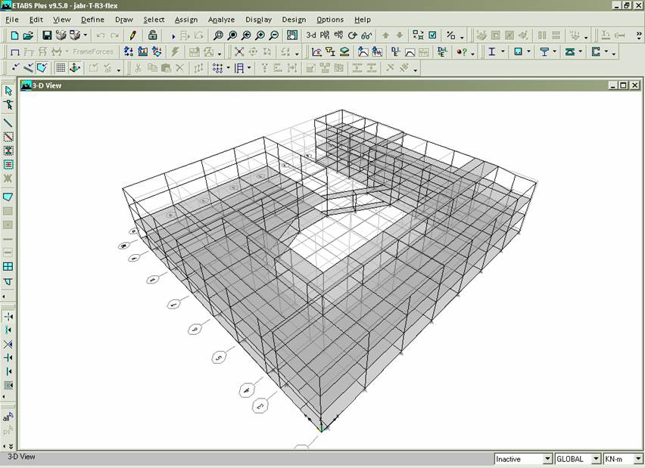
Task: Open the Display menu
Action: point(258,20)
